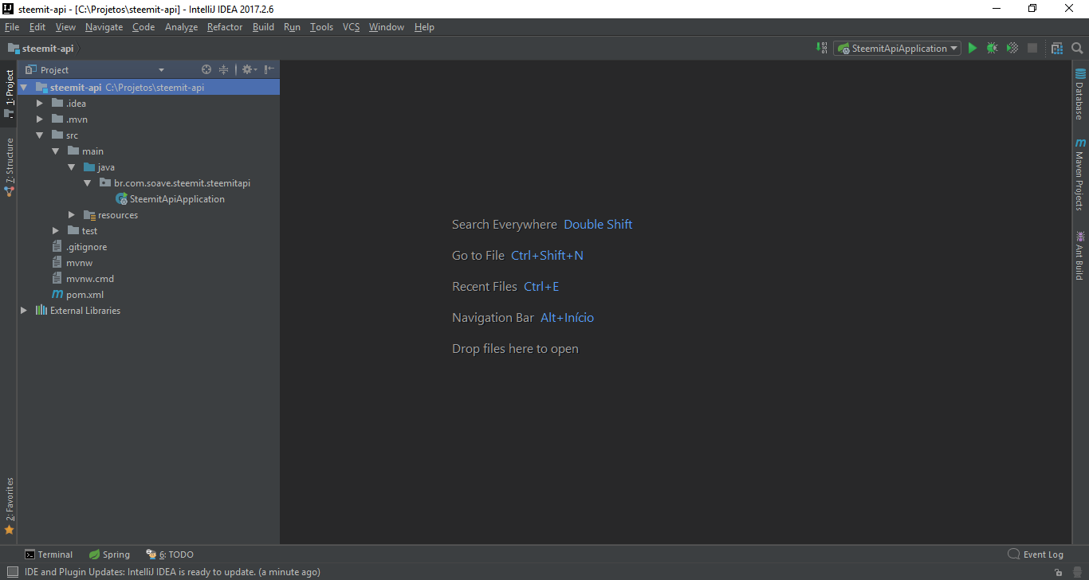Open the Run menu
Viewport: 1089px width, 580px height.
coord(292,27)
